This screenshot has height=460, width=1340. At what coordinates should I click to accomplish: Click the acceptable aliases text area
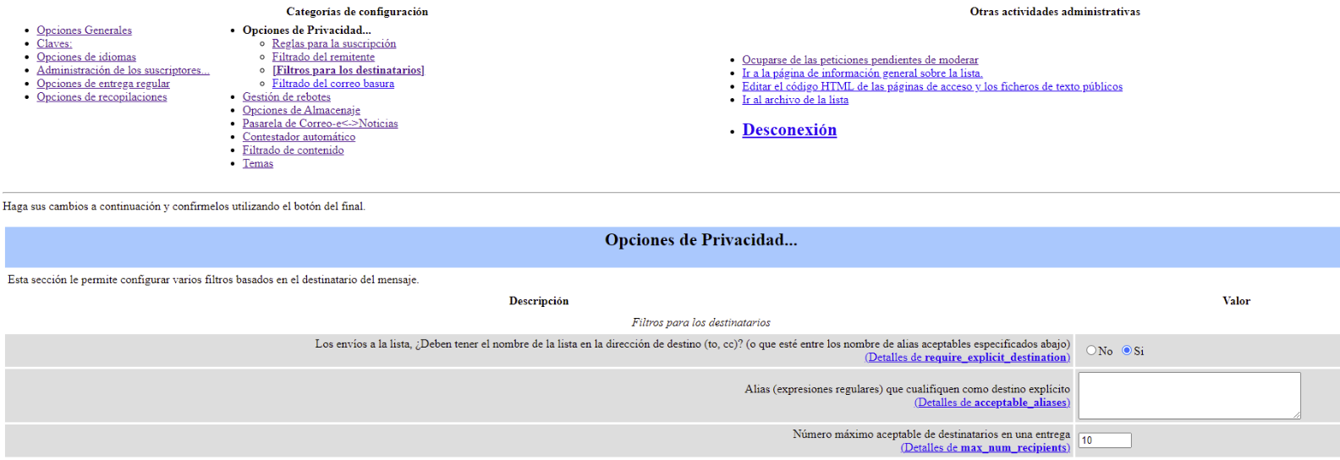tap(1189, 396)
